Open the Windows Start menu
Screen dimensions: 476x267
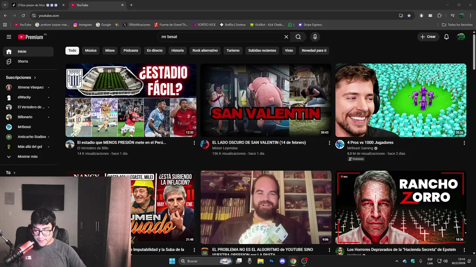pyautogui.click(x=172, y=261)
